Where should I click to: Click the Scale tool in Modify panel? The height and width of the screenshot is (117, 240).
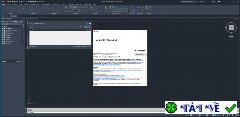32,11
